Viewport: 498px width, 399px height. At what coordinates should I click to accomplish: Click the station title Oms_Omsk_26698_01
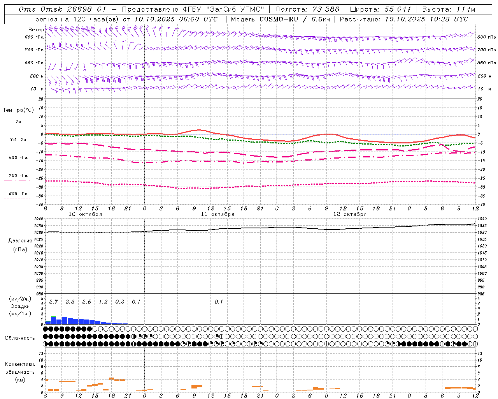click(x=62, y=9)
